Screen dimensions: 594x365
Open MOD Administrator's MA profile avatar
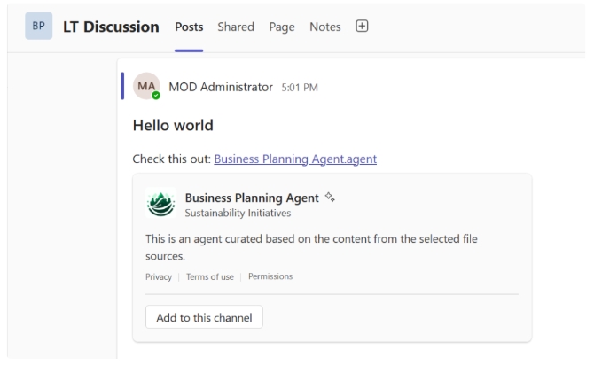coord(145,87)
